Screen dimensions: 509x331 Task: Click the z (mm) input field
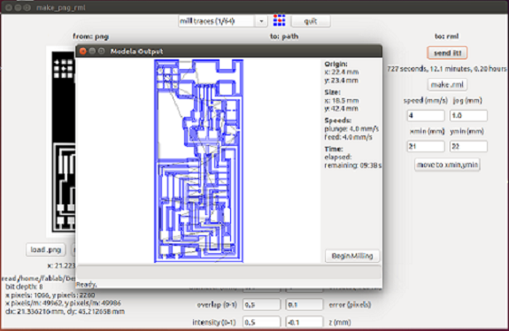(x=305, y=322)
